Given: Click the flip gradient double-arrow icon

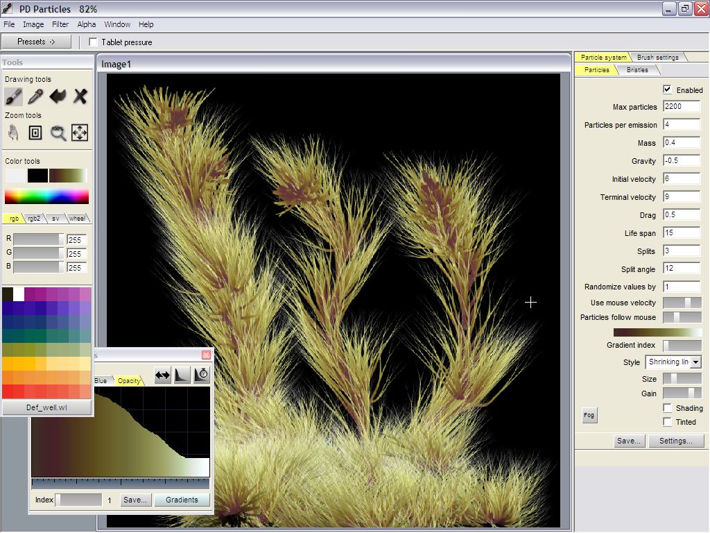Looking at the screenshot, I should click(x=162, y=375).
